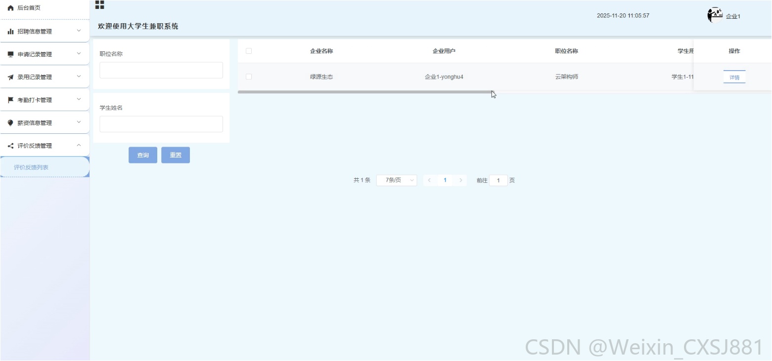Toggle the select-all checkbox in table header
Screen dimensions: 772x361
point(249,51)
